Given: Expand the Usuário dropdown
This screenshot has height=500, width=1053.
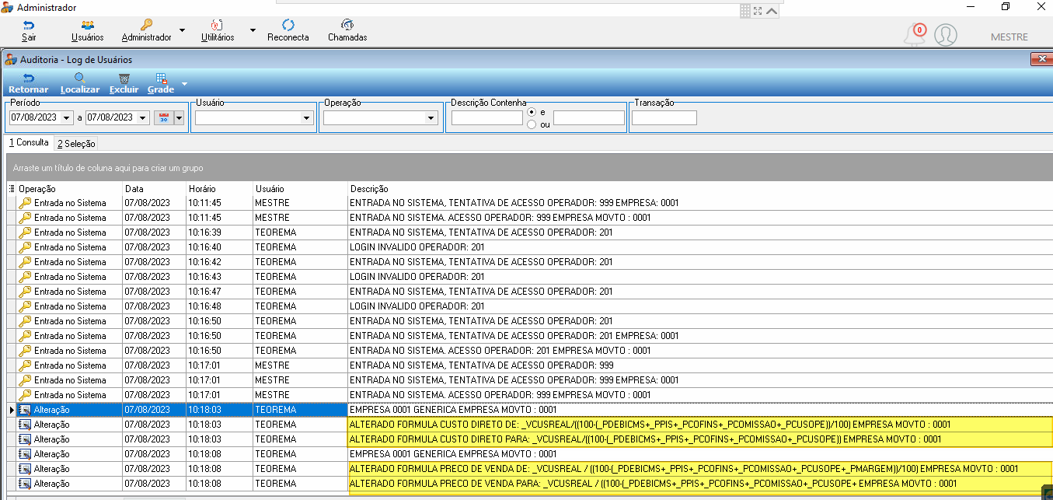Looking at the screenshot, I should click(306, 118).
